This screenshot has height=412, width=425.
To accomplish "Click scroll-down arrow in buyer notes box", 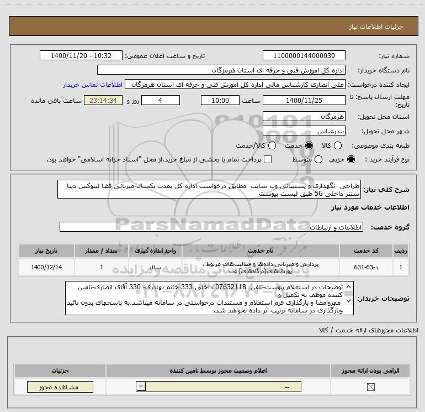I will (349, 301).
